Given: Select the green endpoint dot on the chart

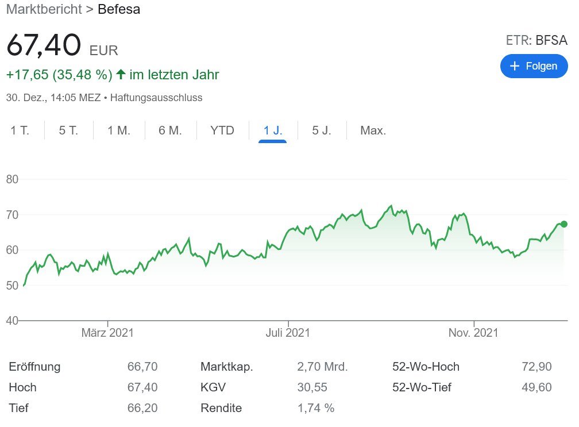Looking at the screenshot, I should tap(563, 225).
